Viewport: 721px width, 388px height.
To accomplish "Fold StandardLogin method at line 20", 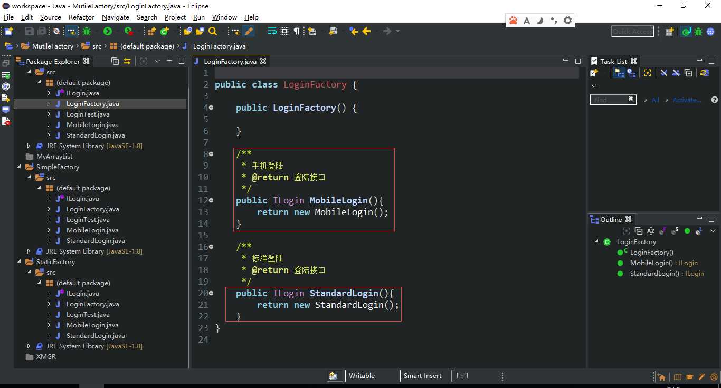I will tap(211, 293).
